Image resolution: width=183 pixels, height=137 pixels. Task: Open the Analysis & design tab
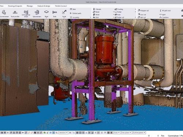pyautogui.click(x=44, y=6)
